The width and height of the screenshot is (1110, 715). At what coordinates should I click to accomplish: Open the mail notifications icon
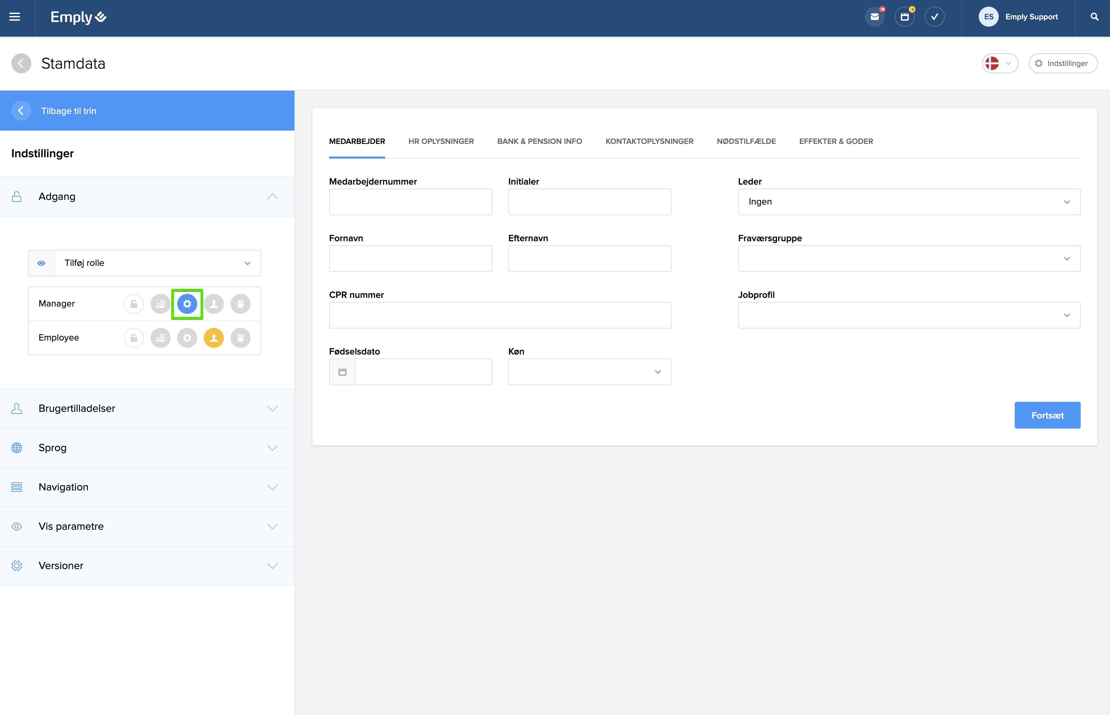pos(874,17)
